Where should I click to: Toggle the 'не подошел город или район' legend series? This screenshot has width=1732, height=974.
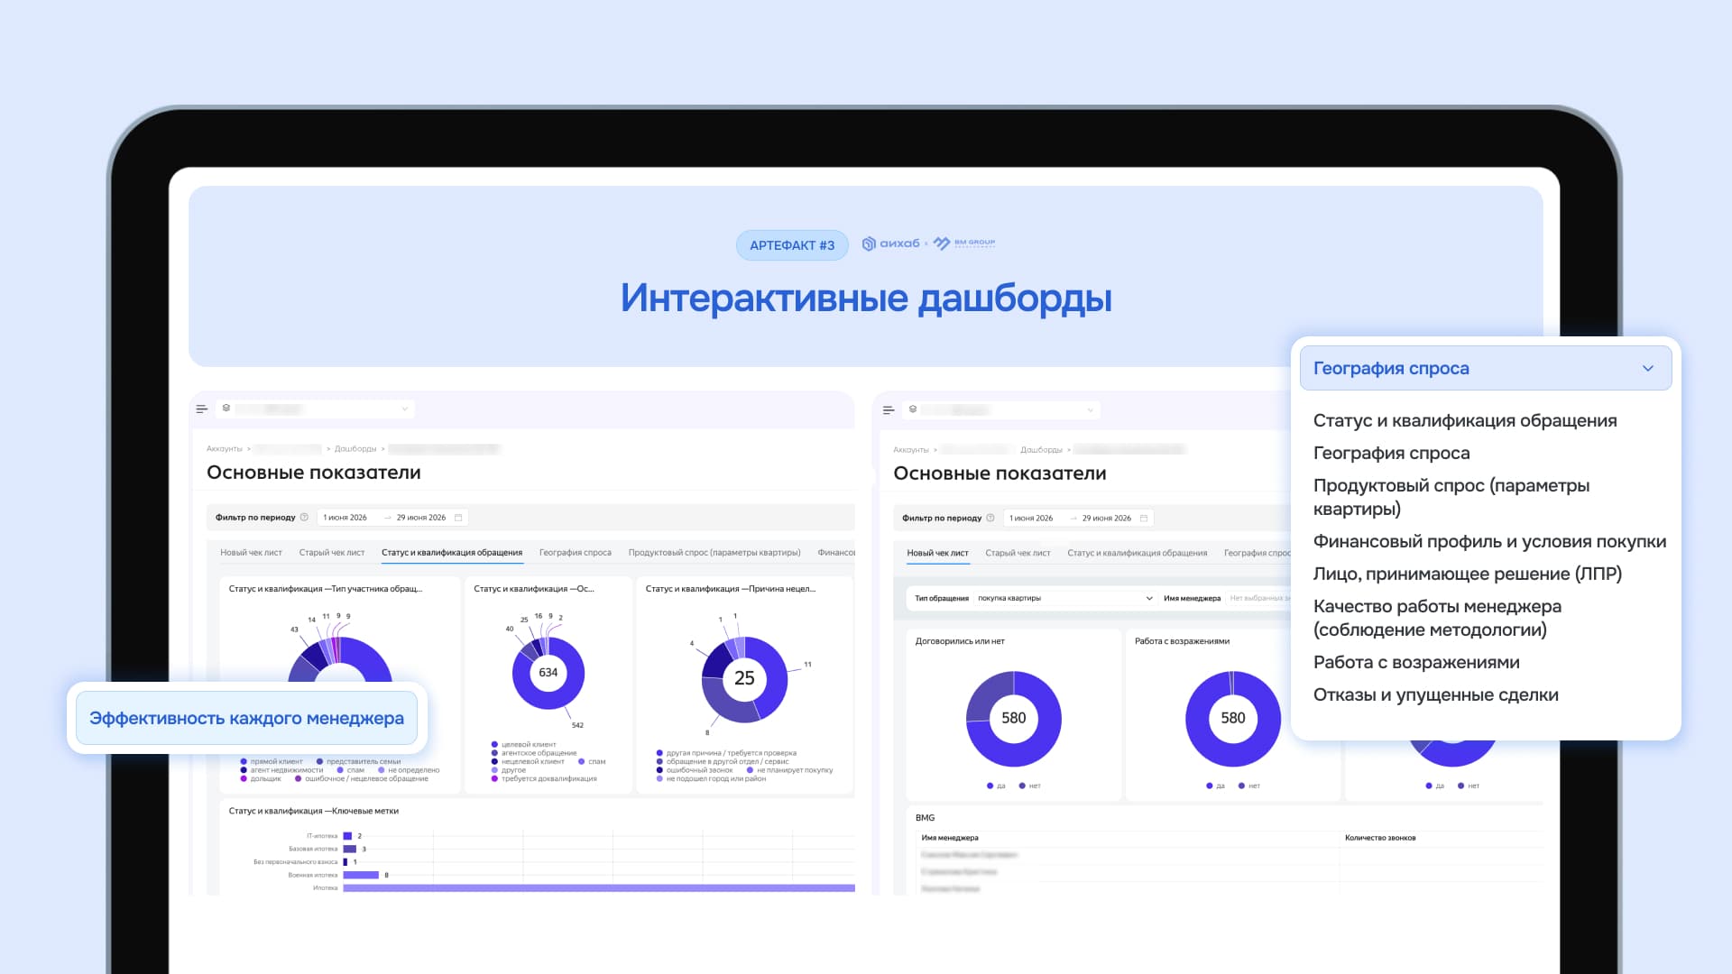711,778
